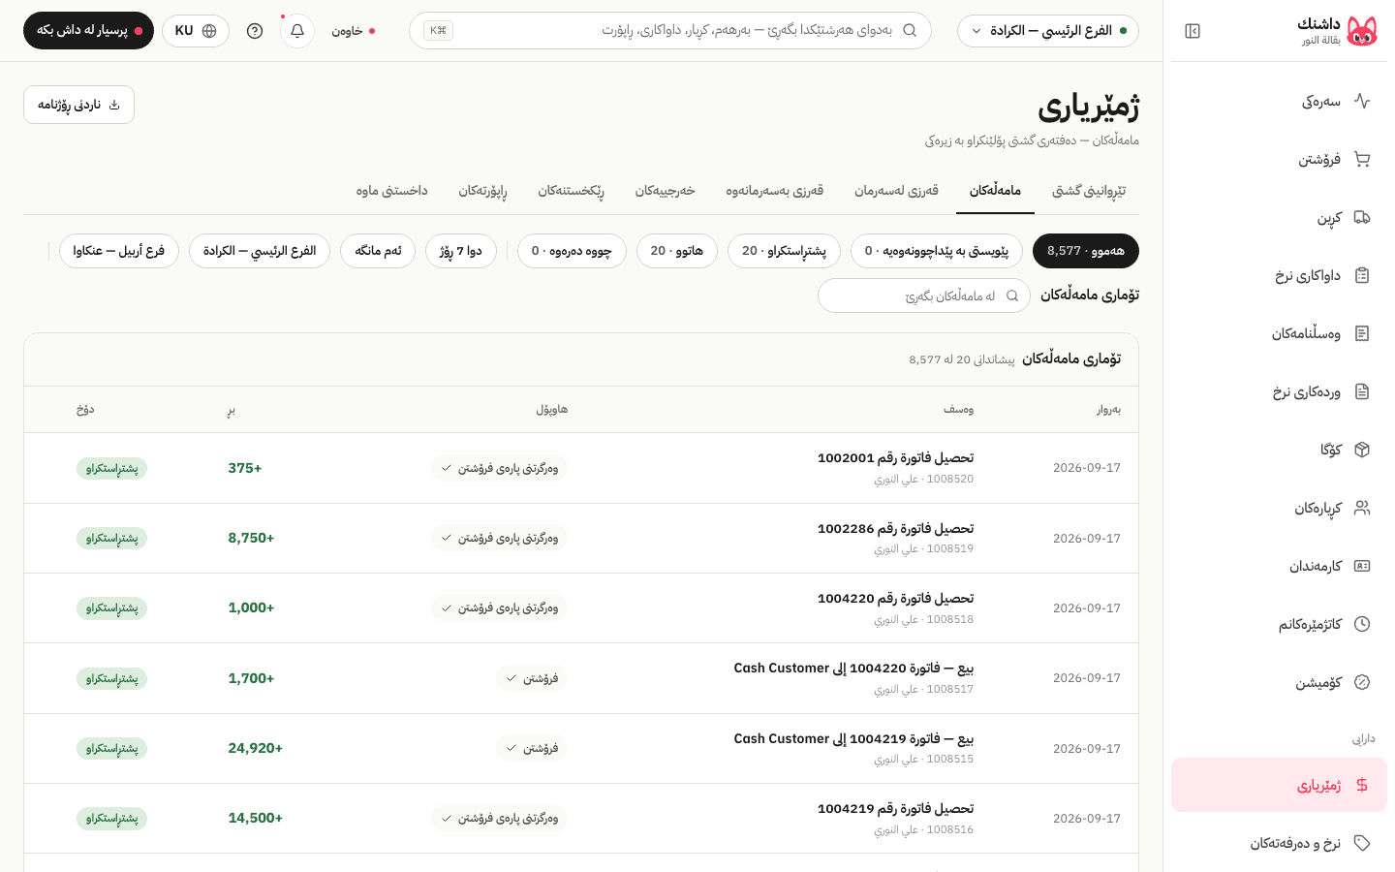Click the داشنک cat logo

tap(1362, 31)
